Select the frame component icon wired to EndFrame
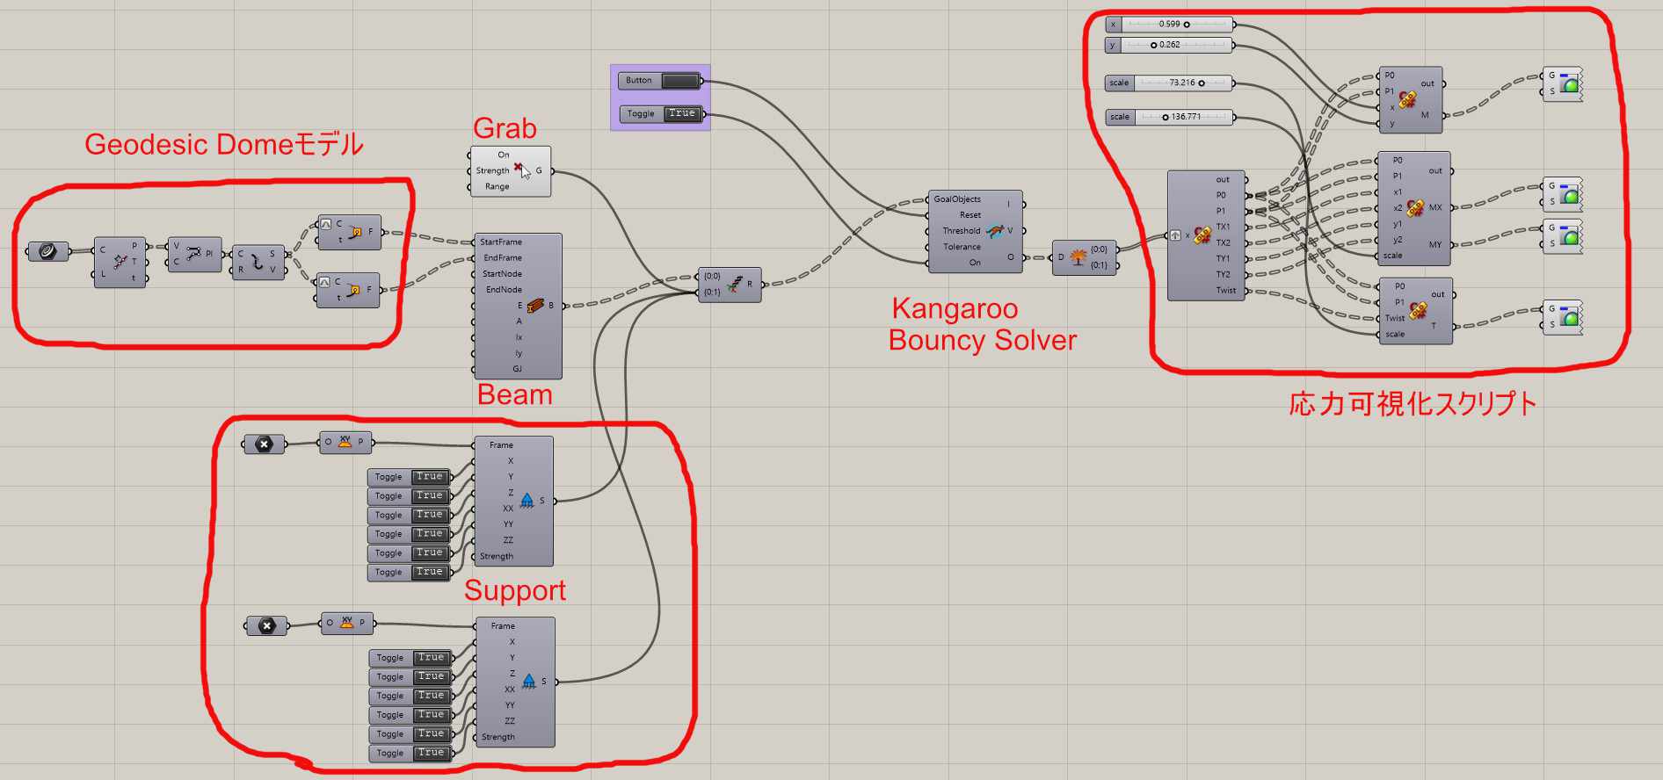 (x=354, y=289)
